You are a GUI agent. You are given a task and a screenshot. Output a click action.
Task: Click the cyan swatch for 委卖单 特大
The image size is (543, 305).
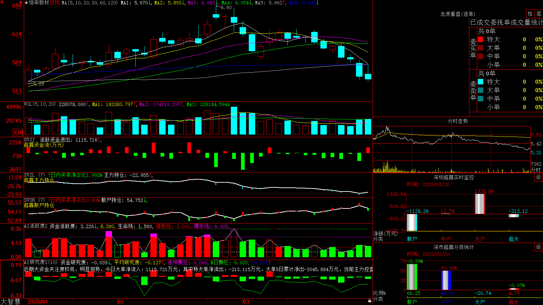[481, 82]
